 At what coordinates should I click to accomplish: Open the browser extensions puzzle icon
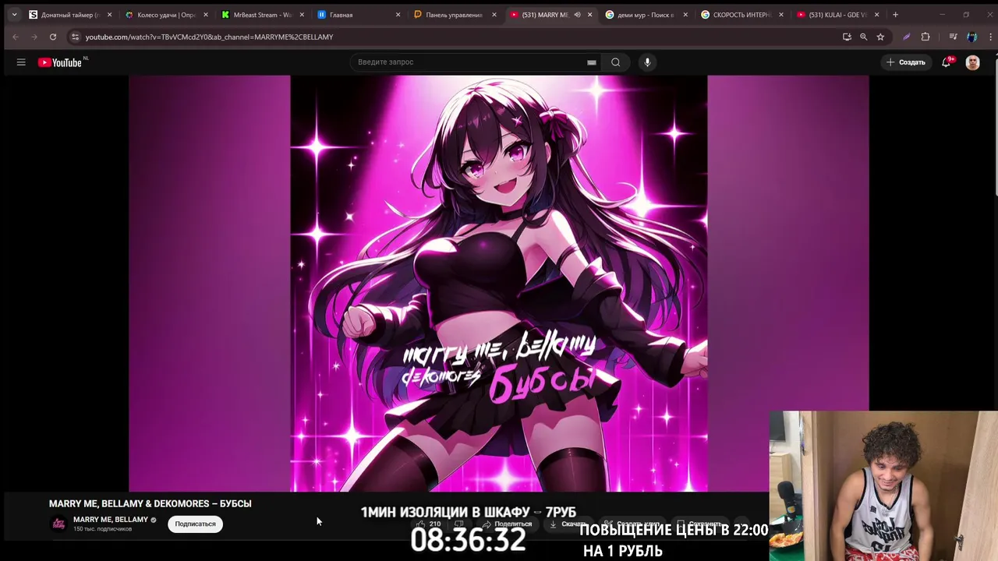[925, 37]
